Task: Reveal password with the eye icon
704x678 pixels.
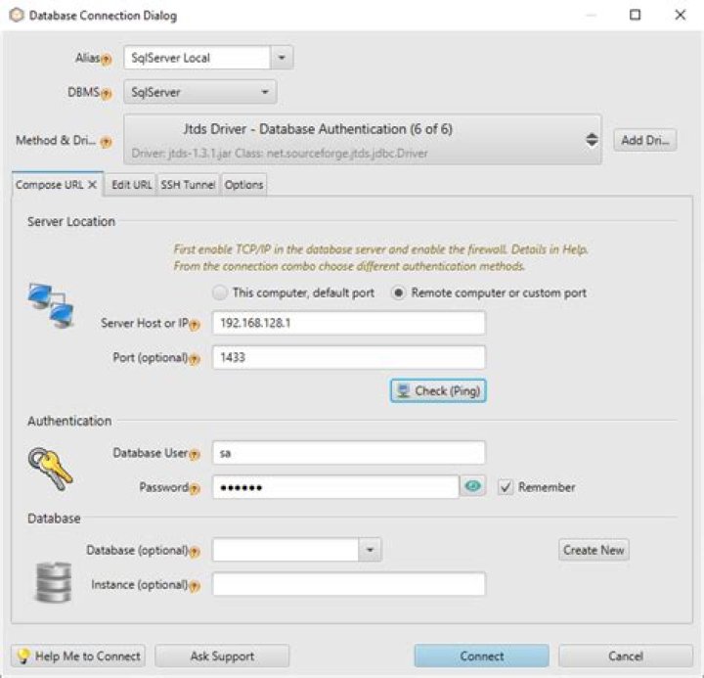Action: 473,486
